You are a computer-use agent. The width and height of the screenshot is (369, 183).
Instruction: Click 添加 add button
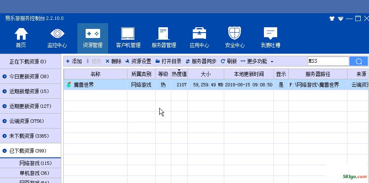tap(74, 61)
